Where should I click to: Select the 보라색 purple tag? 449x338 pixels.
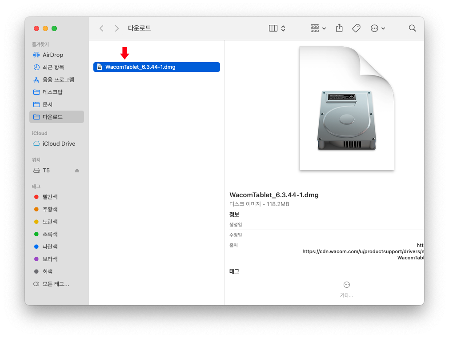[x=56, y=259]
